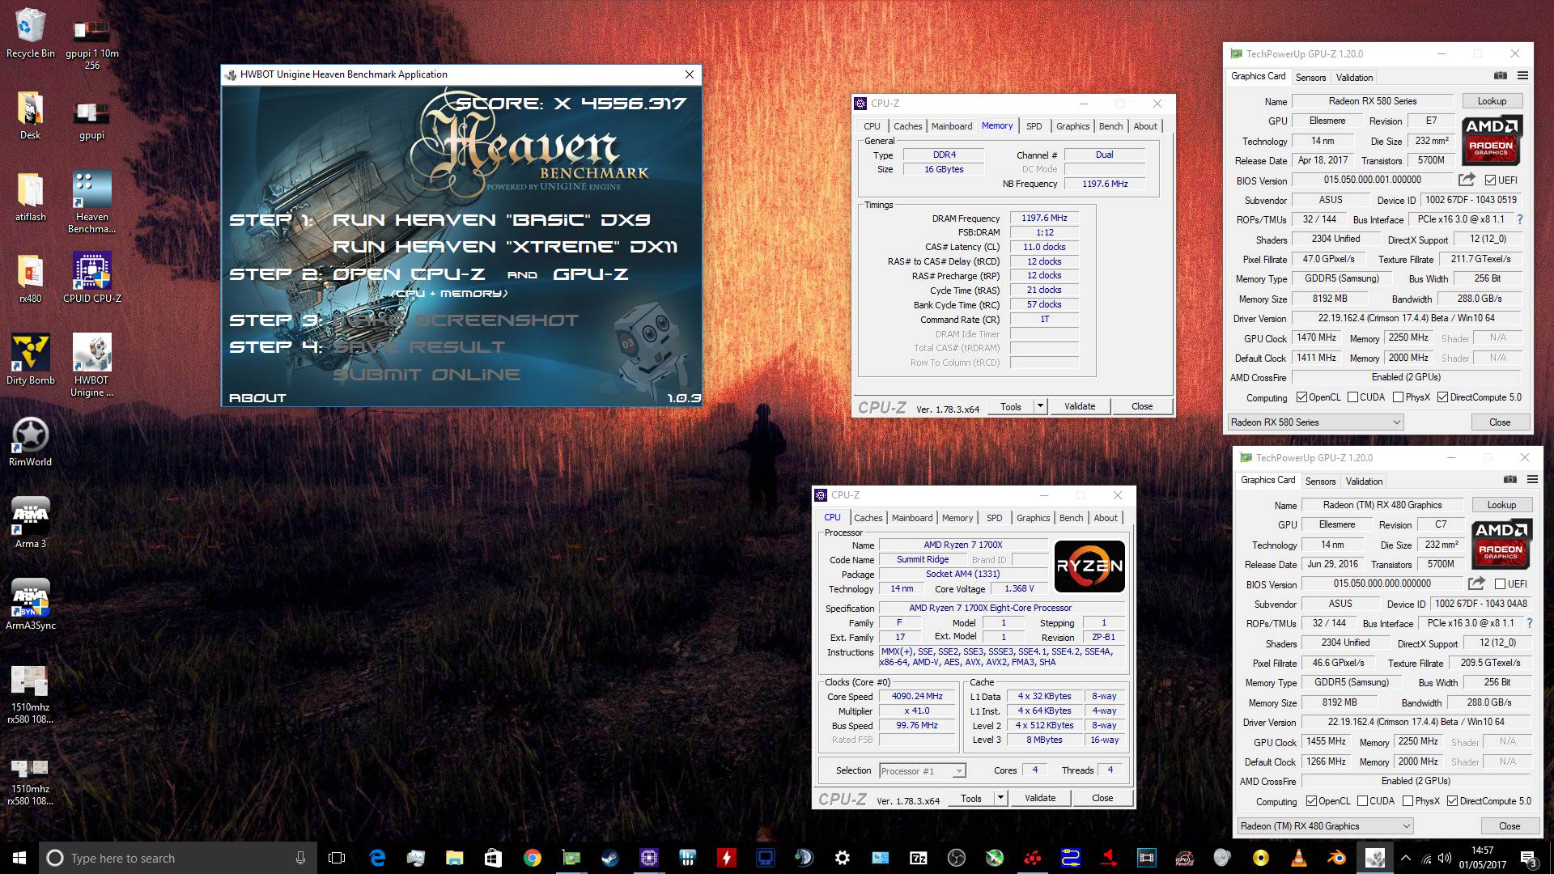Open Caches tab in CPU-Z CPU window

(868, 518)
